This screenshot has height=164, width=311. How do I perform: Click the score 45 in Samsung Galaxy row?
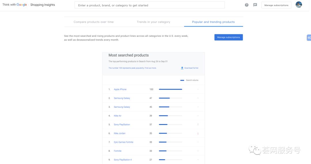pos(151,107)
